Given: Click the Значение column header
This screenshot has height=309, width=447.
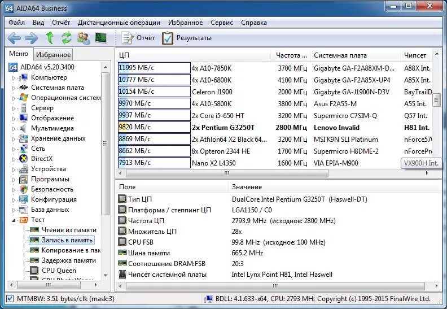Looking at the screenshot, I should [x=335, y=187].
